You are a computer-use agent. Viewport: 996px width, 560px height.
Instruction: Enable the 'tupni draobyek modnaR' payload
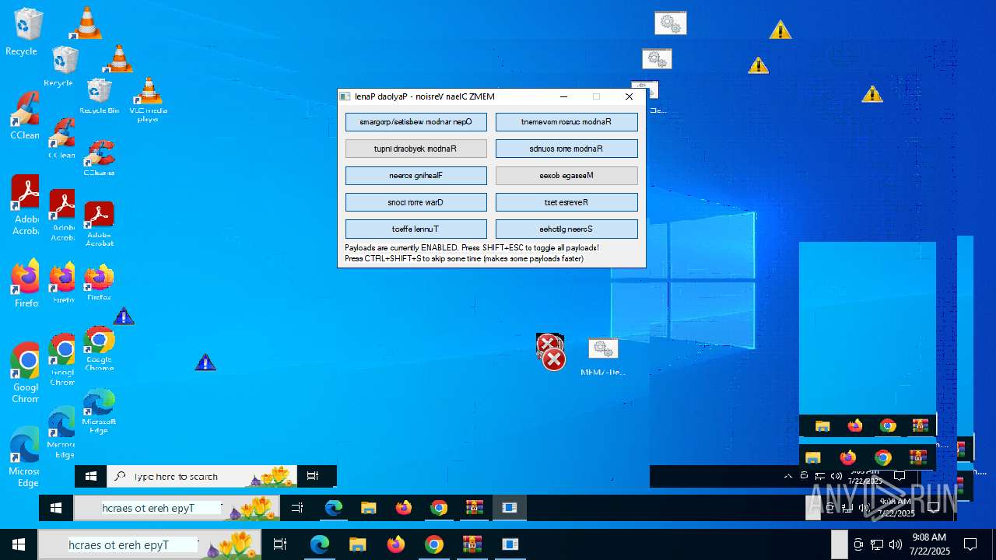pos(416,149)
